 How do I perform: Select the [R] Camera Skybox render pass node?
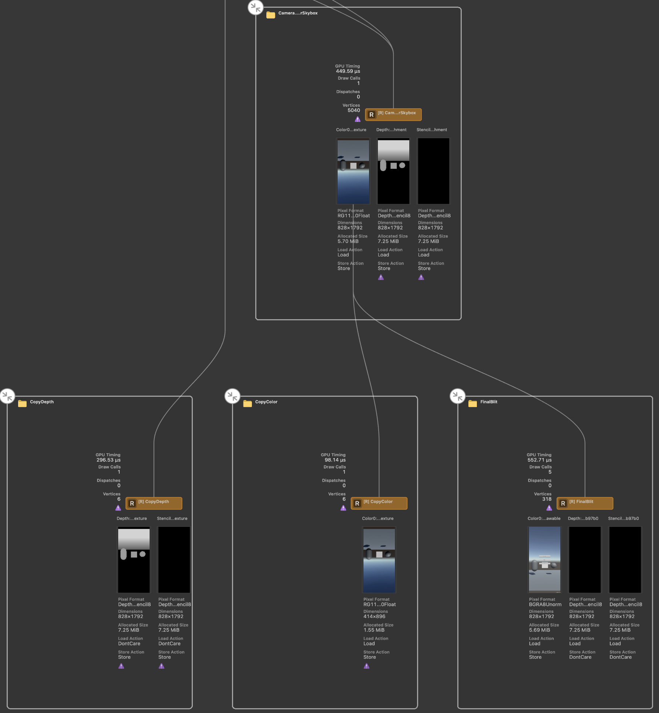(x=393, y=115)
